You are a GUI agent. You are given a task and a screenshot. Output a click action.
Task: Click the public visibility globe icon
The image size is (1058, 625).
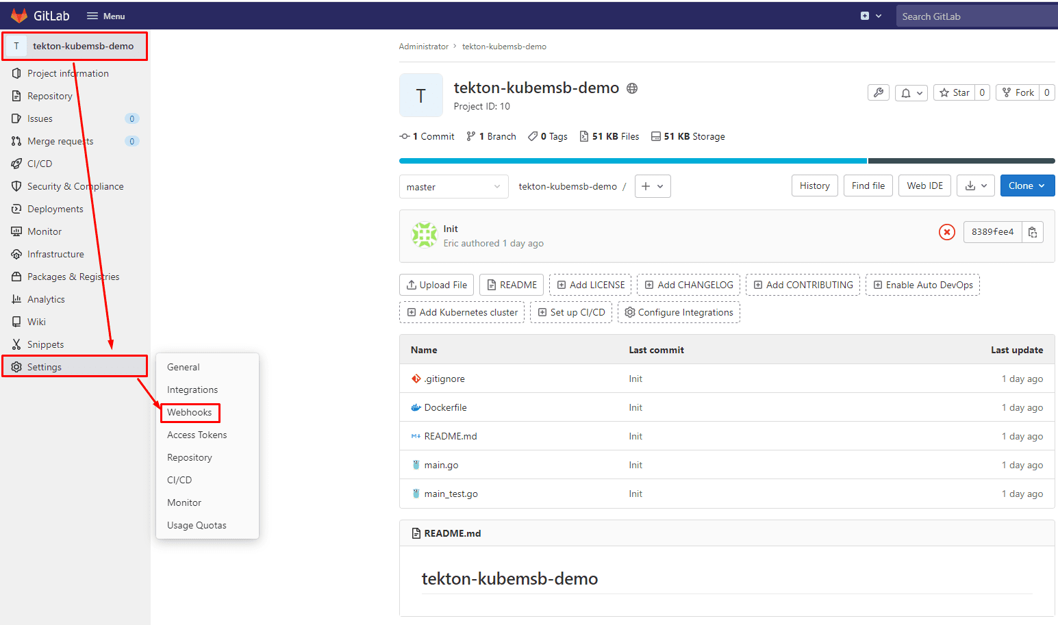tap(632, 88)
